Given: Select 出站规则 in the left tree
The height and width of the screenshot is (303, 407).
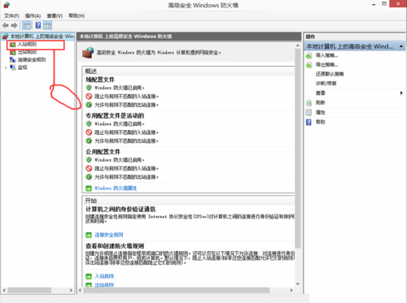Looking at the screenshot, I should 27,52.
